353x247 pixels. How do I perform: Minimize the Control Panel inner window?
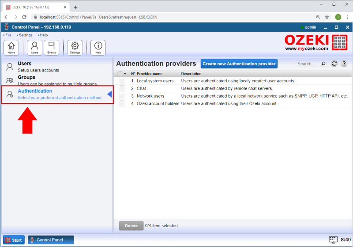(326, 27)
